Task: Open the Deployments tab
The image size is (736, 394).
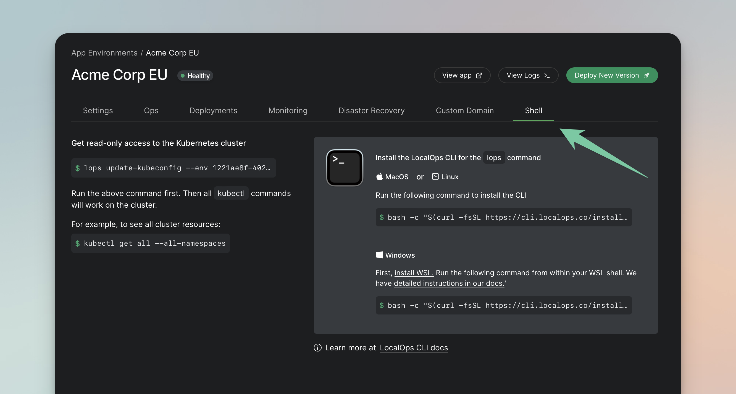Action: (x=214, y=110)
